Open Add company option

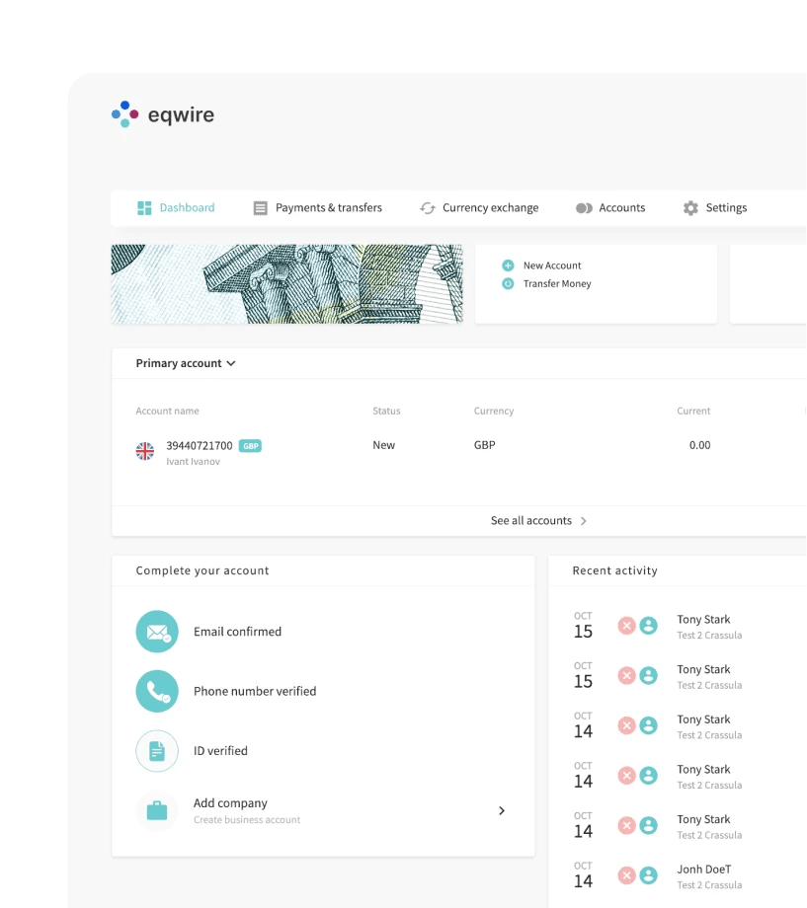pos(321,810)
